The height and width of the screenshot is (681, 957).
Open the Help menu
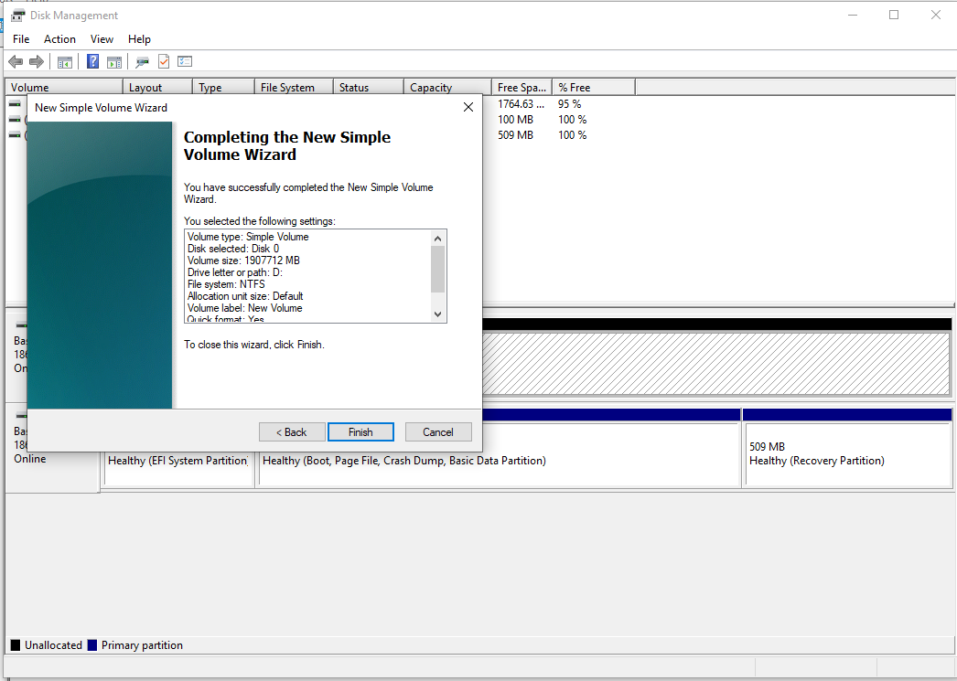click(139, 38)
